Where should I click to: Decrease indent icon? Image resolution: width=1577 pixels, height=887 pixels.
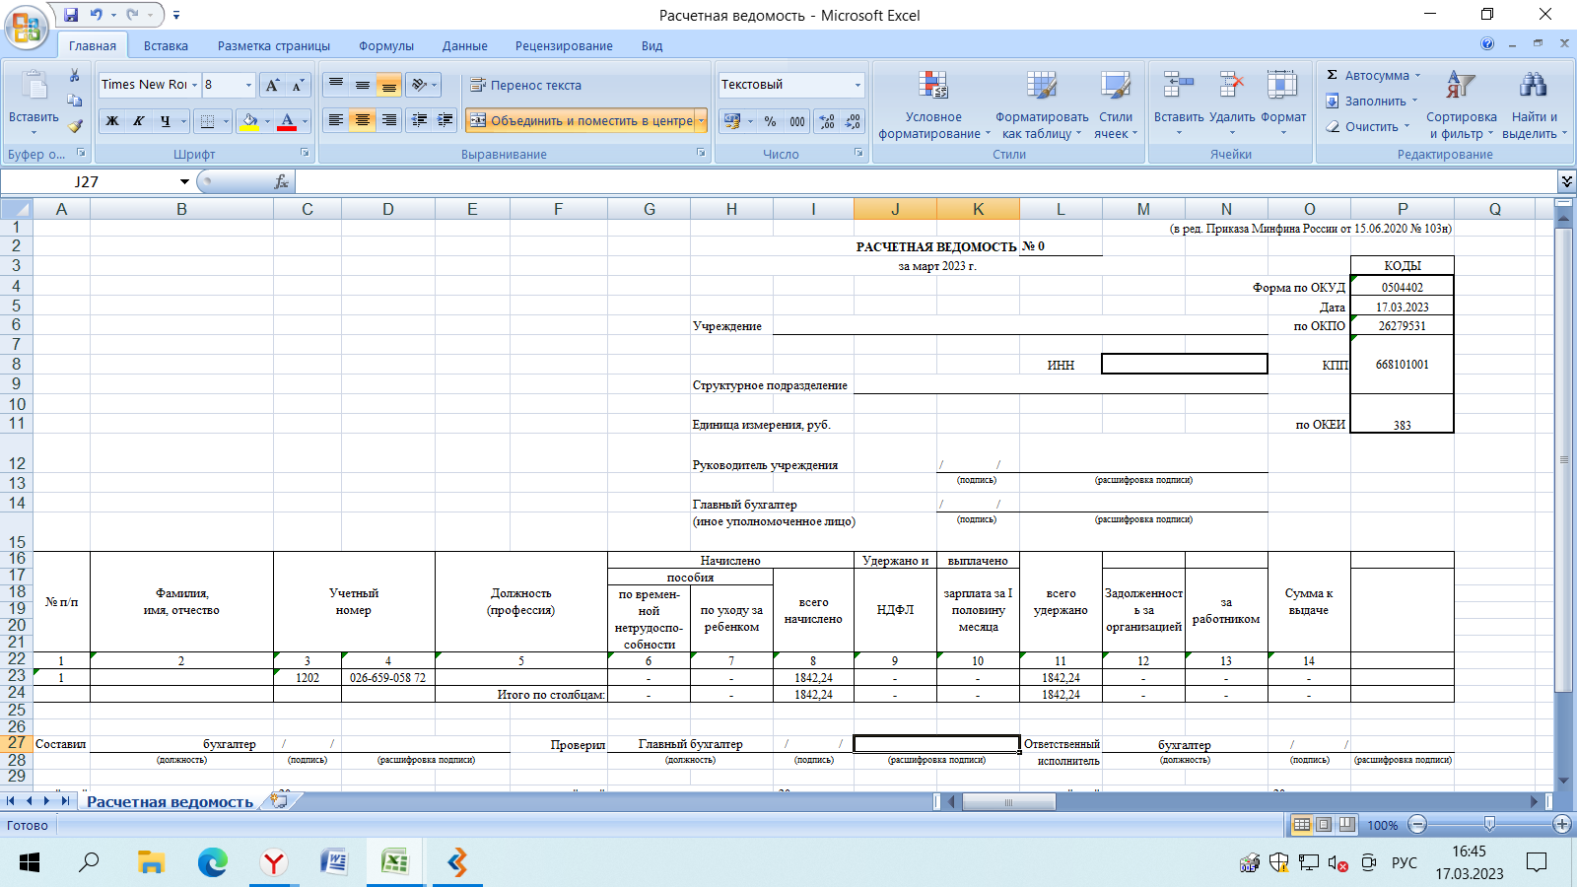[419, 120]
